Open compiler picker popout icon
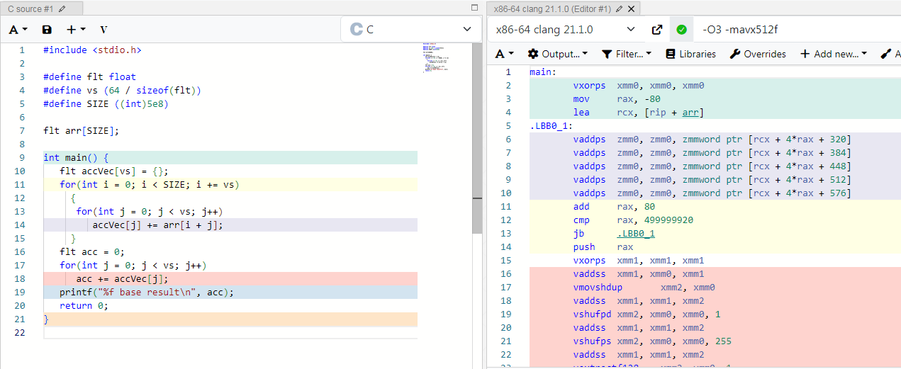The height and width of the screenshot is (369, 901). tap(657, 30)
